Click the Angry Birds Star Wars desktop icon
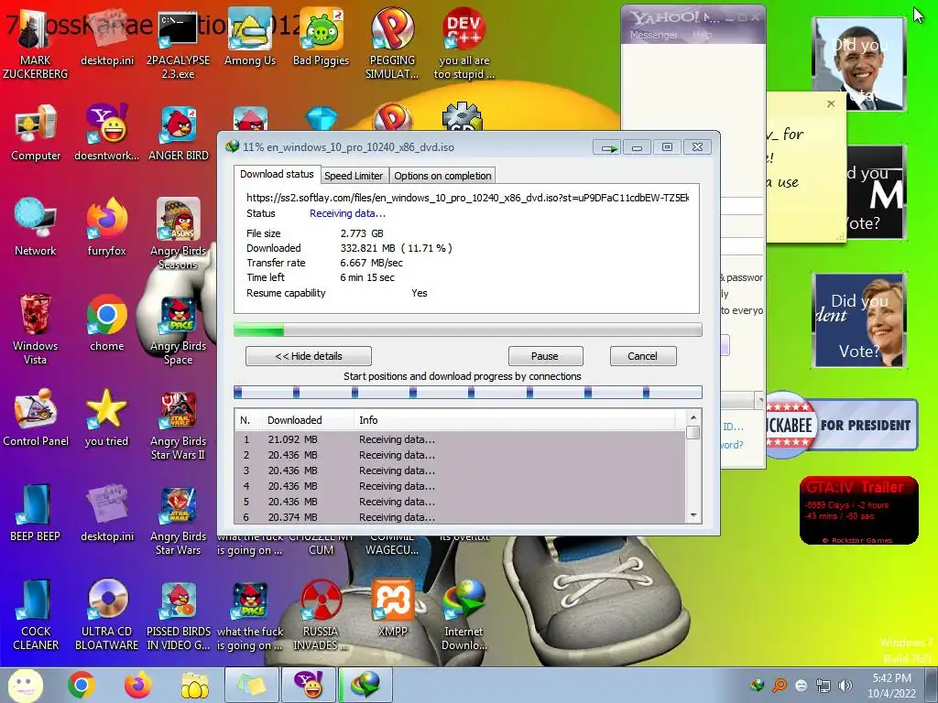The image size is (938, 703). 179,520
